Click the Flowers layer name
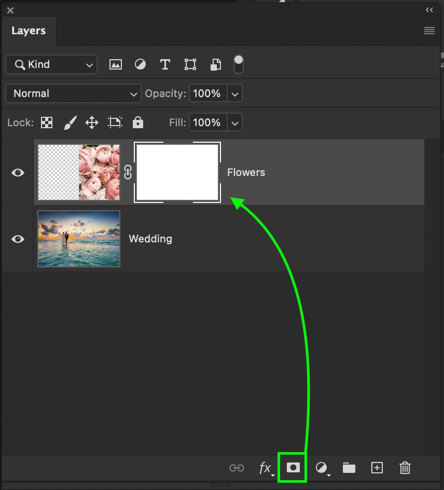The image size is (444, 490). tap(246, 172)
